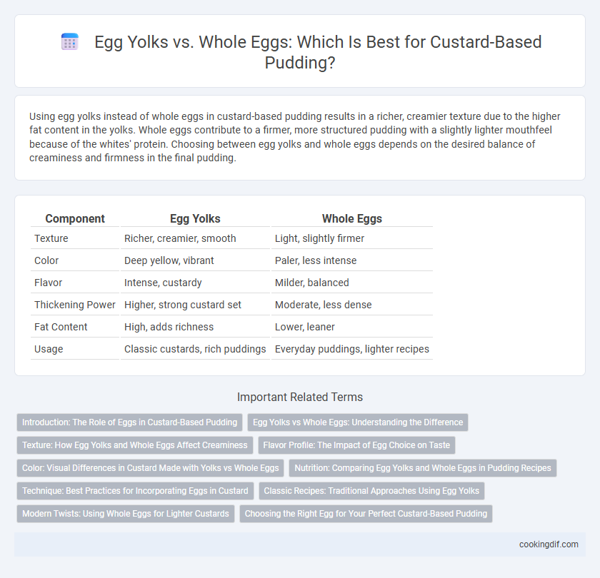Select 'Texture: How Egg Yolks and Whole Eggs Affect Creaminess'
Viewport: 600px width, 578px height.
[135, 445]
